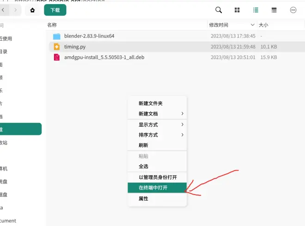Choose 属性 in the context menu

coord(157,199)
